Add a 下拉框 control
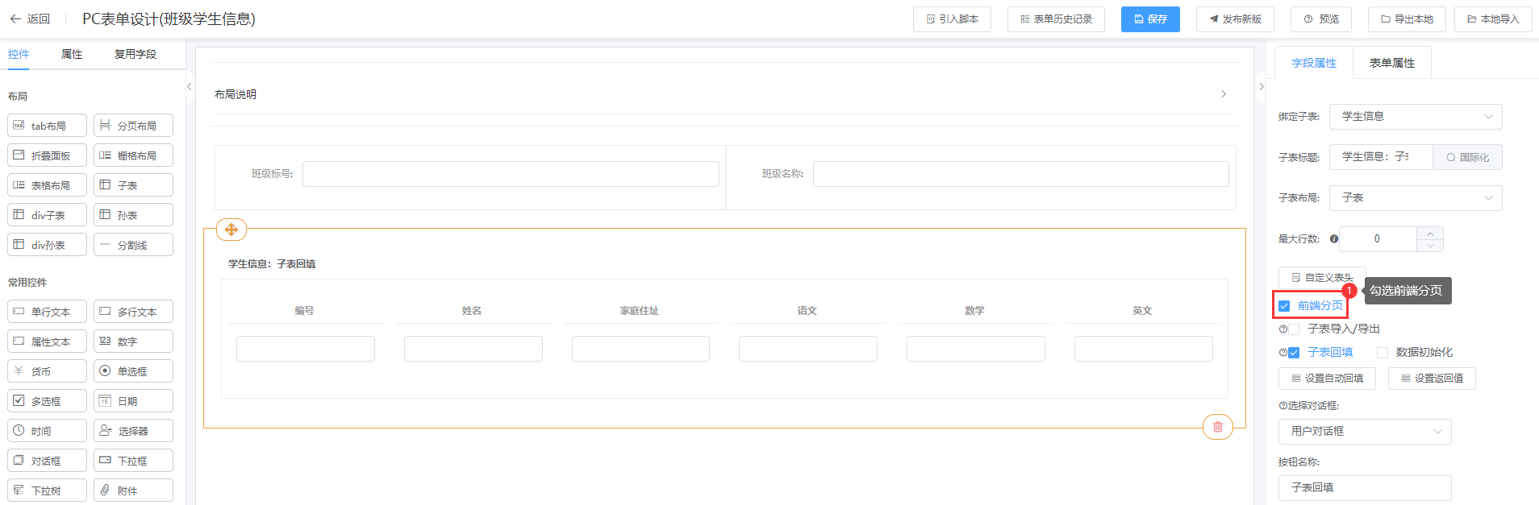This screenshot has height=505, width=1539. pos(133,461)
